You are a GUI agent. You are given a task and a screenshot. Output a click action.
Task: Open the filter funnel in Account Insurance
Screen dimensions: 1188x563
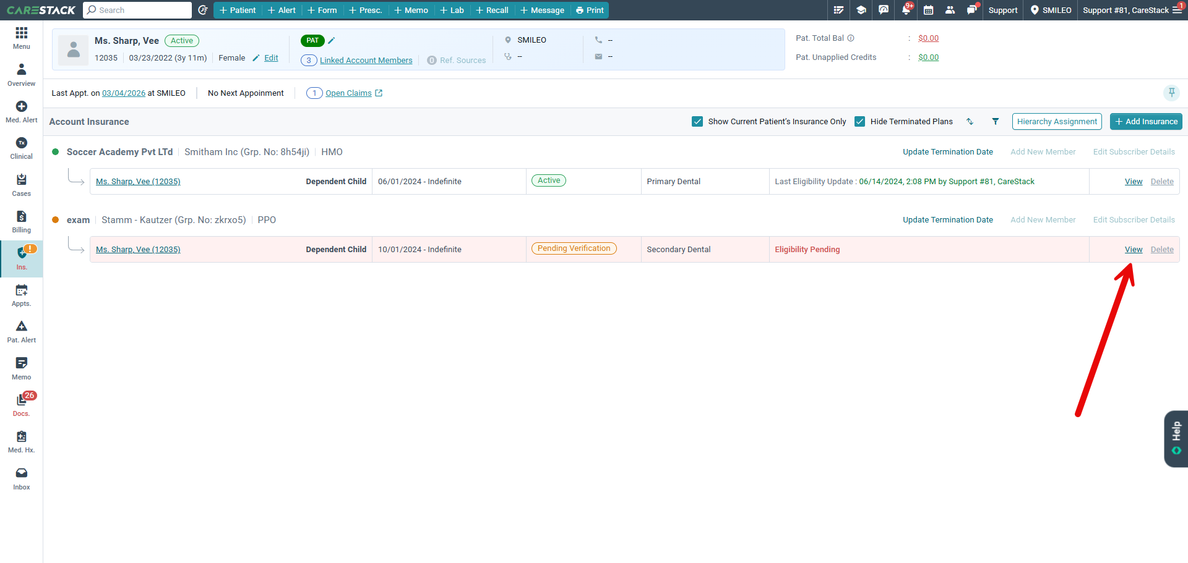(996, 122)
